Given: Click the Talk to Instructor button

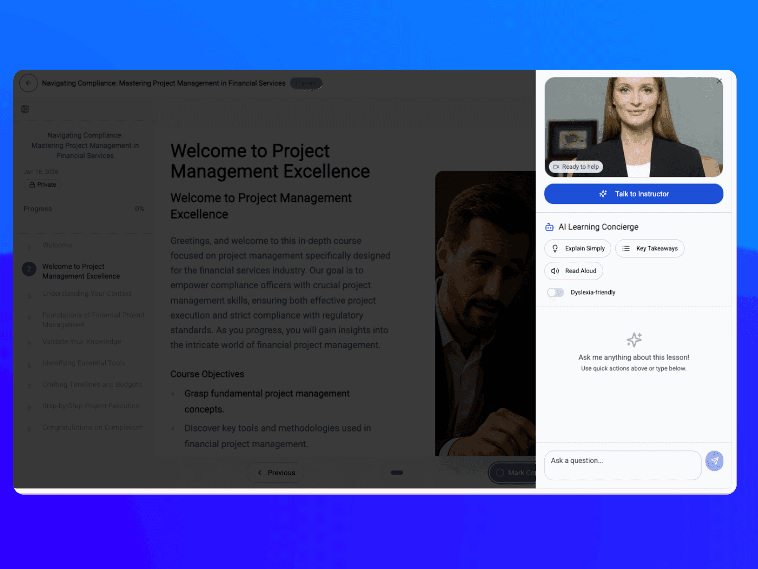Looking at the screenshot, I should coord(633,194).
